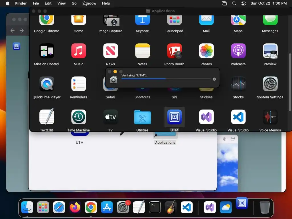Open purple Visual Studio from the Dock
292x219 pixels.
click(x=210, y=207)
